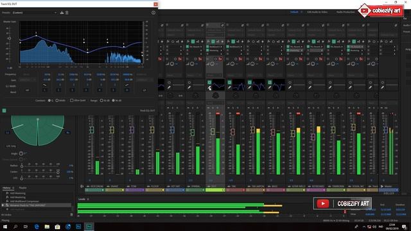Click the high shelf slope icon

pos(127,85)
